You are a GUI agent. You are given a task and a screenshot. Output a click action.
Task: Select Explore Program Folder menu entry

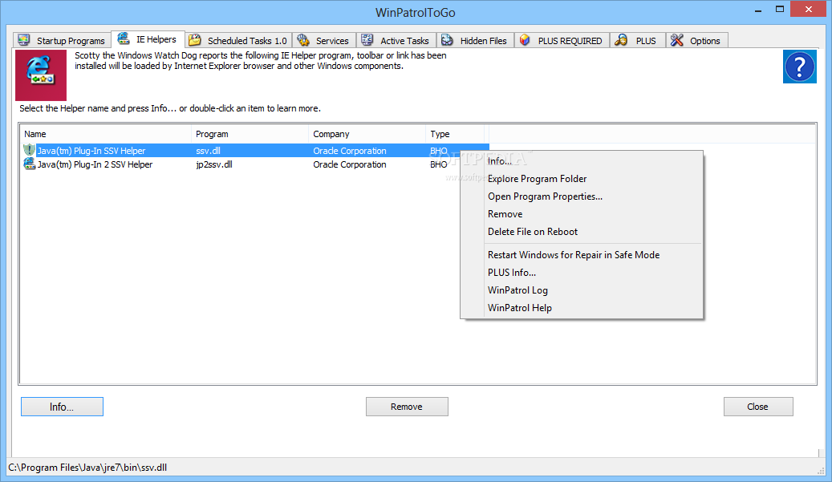[582, 179]
